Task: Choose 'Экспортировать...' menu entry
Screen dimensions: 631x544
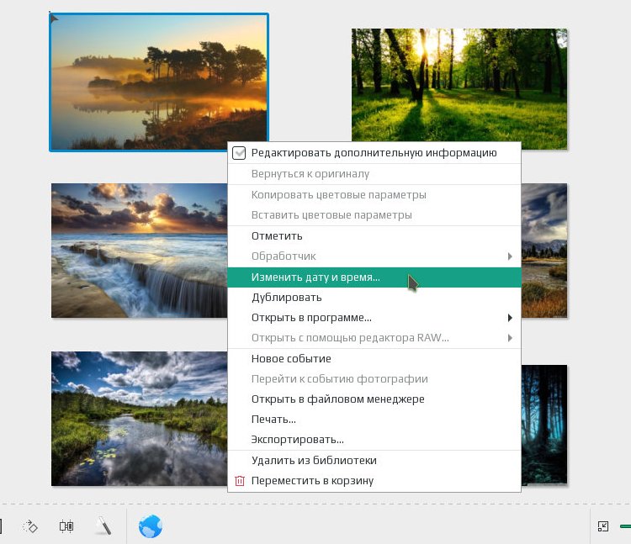Action: click(374, 440)
